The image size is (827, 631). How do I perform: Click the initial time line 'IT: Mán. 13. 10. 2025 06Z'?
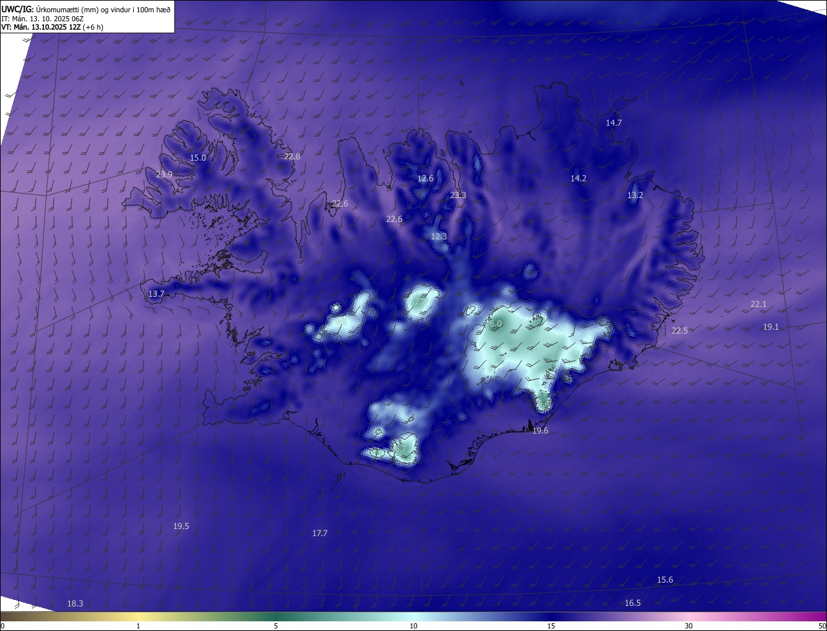tap(43, 18)
